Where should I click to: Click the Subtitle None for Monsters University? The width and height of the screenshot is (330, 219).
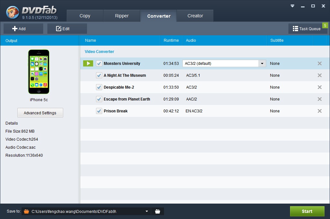275,63
